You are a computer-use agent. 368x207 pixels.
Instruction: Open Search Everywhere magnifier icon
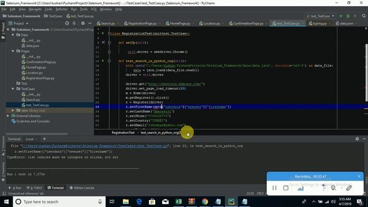[x=363, y=16]
